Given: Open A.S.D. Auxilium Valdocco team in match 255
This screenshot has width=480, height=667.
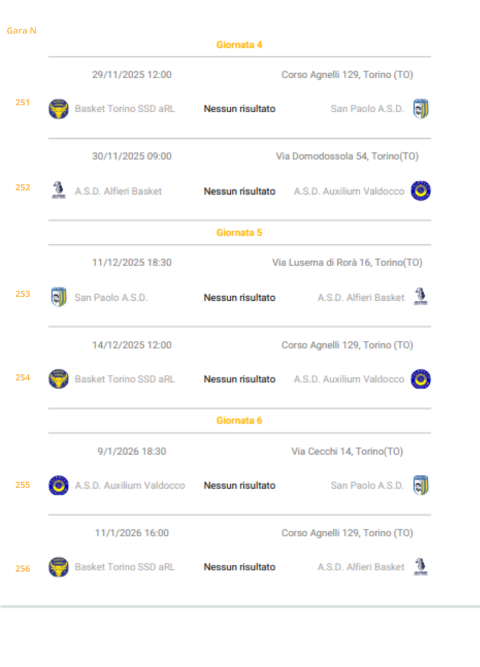Looking at the screenshot, I should 130,486.
